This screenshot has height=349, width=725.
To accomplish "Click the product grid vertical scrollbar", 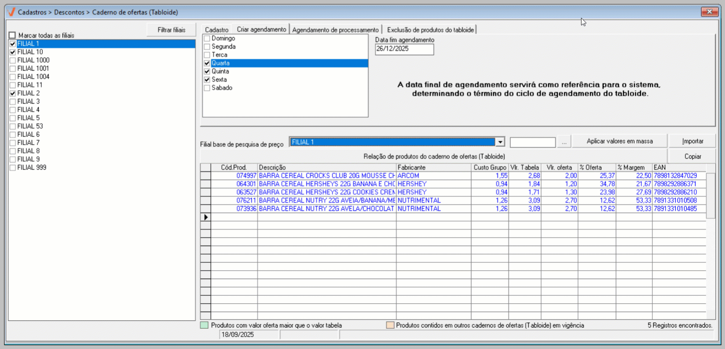I will pyautogui.click(x=710, y=242).
